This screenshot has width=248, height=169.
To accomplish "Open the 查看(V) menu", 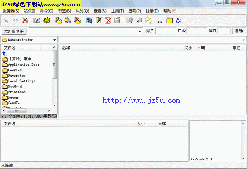I will tap(100, 11).
